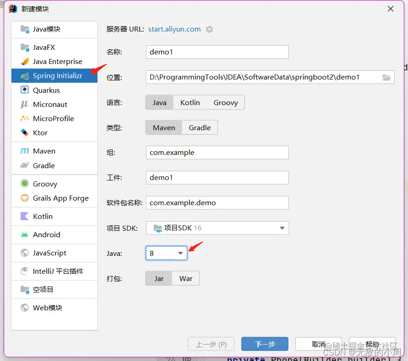Pick Java Enterprise generator
The height and width of the screenshot is (361, 408).
(54, 62)
